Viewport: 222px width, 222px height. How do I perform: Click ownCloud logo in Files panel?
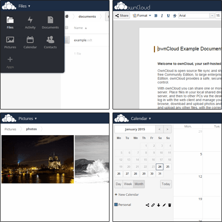[x=9, y=6]
